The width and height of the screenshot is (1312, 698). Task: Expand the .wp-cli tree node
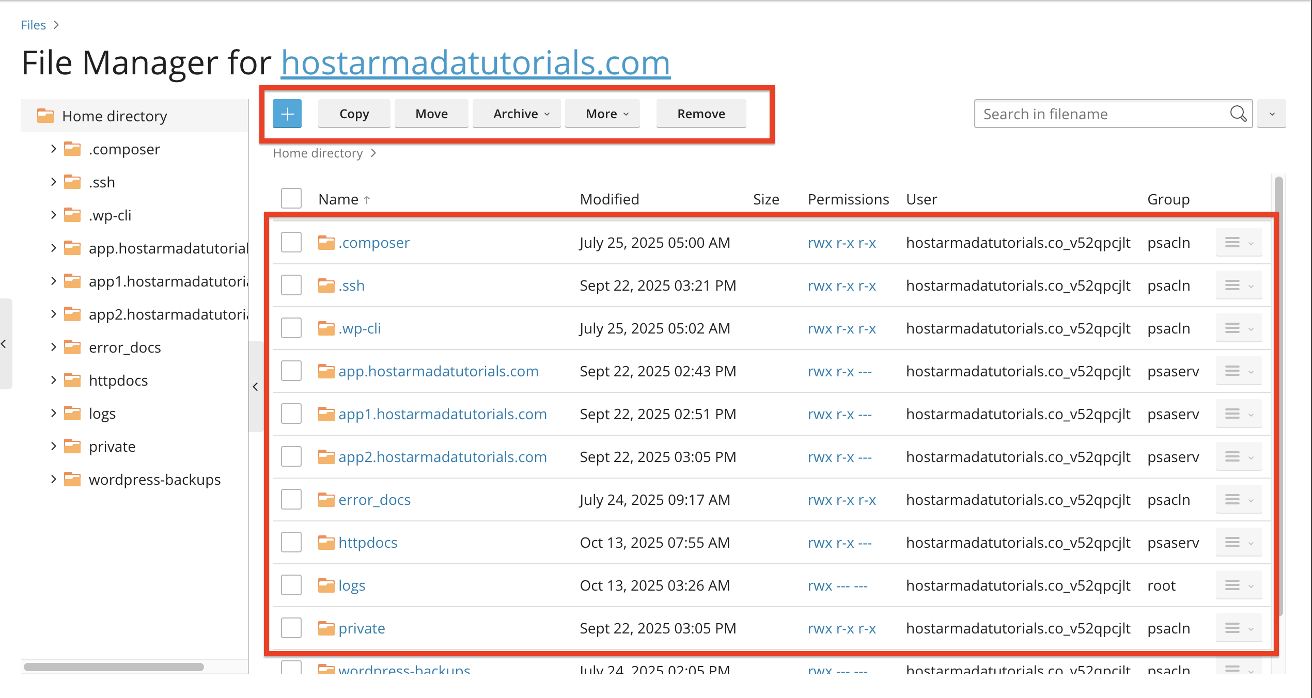53,215
